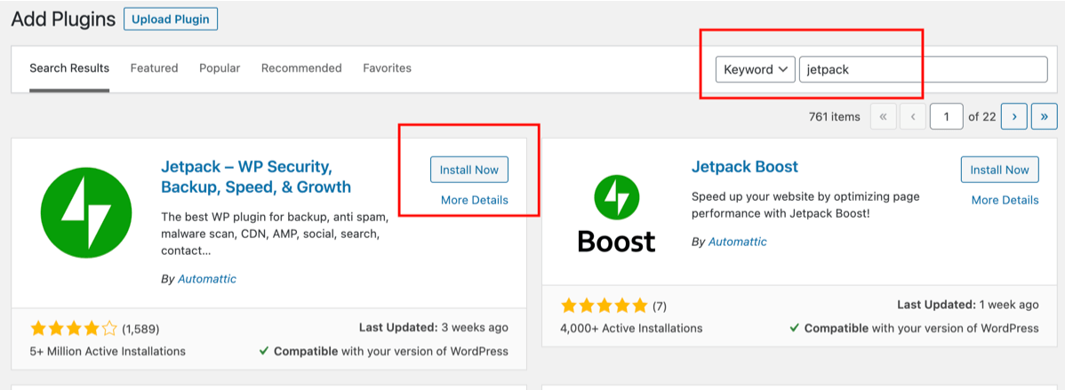
Task: Select the Search Results tab
Action: pyautogui.click(x=69, y=68)
